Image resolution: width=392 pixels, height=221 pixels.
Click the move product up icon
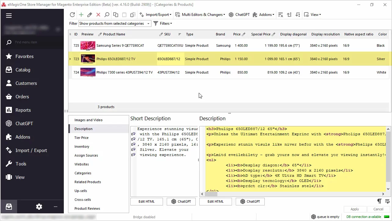pos(289,15)
